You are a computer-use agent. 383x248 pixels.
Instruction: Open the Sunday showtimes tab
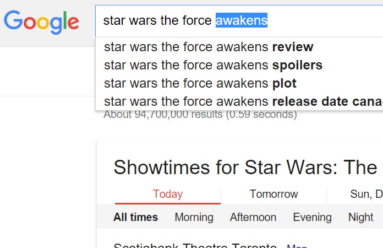coord(366,194)
